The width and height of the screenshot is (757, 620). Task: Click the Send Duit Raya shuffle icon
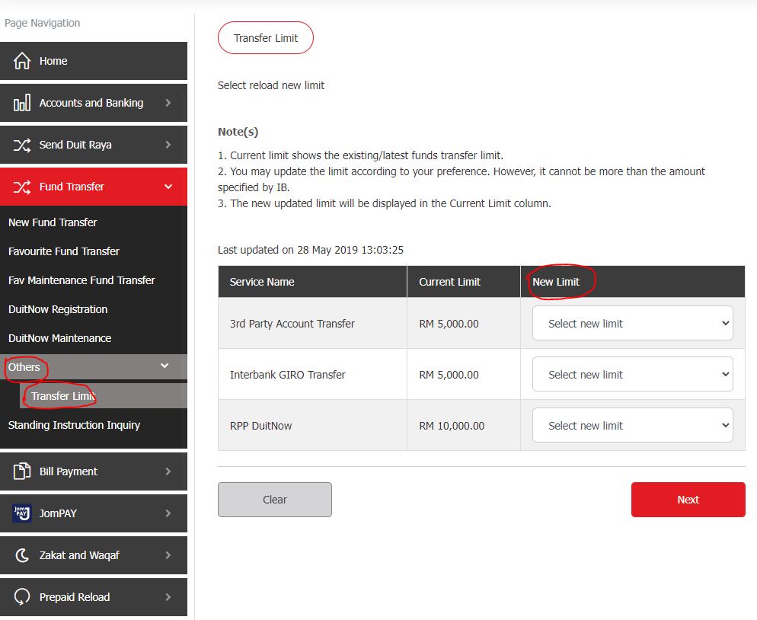coord(22,145)
